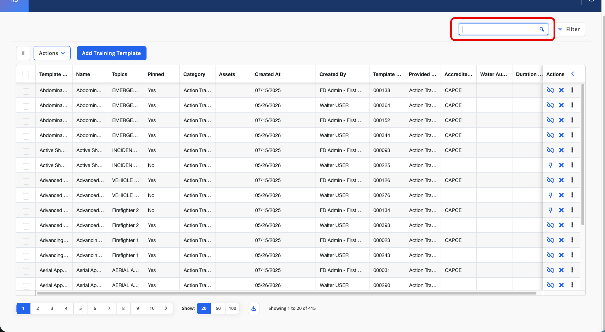Unpin the template numbered 000138
This screenshot has height=332, width=605.
click(551, 90)
